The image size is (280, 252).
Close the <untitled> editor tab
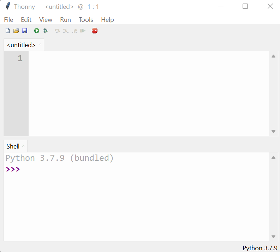tap(40, 44)
